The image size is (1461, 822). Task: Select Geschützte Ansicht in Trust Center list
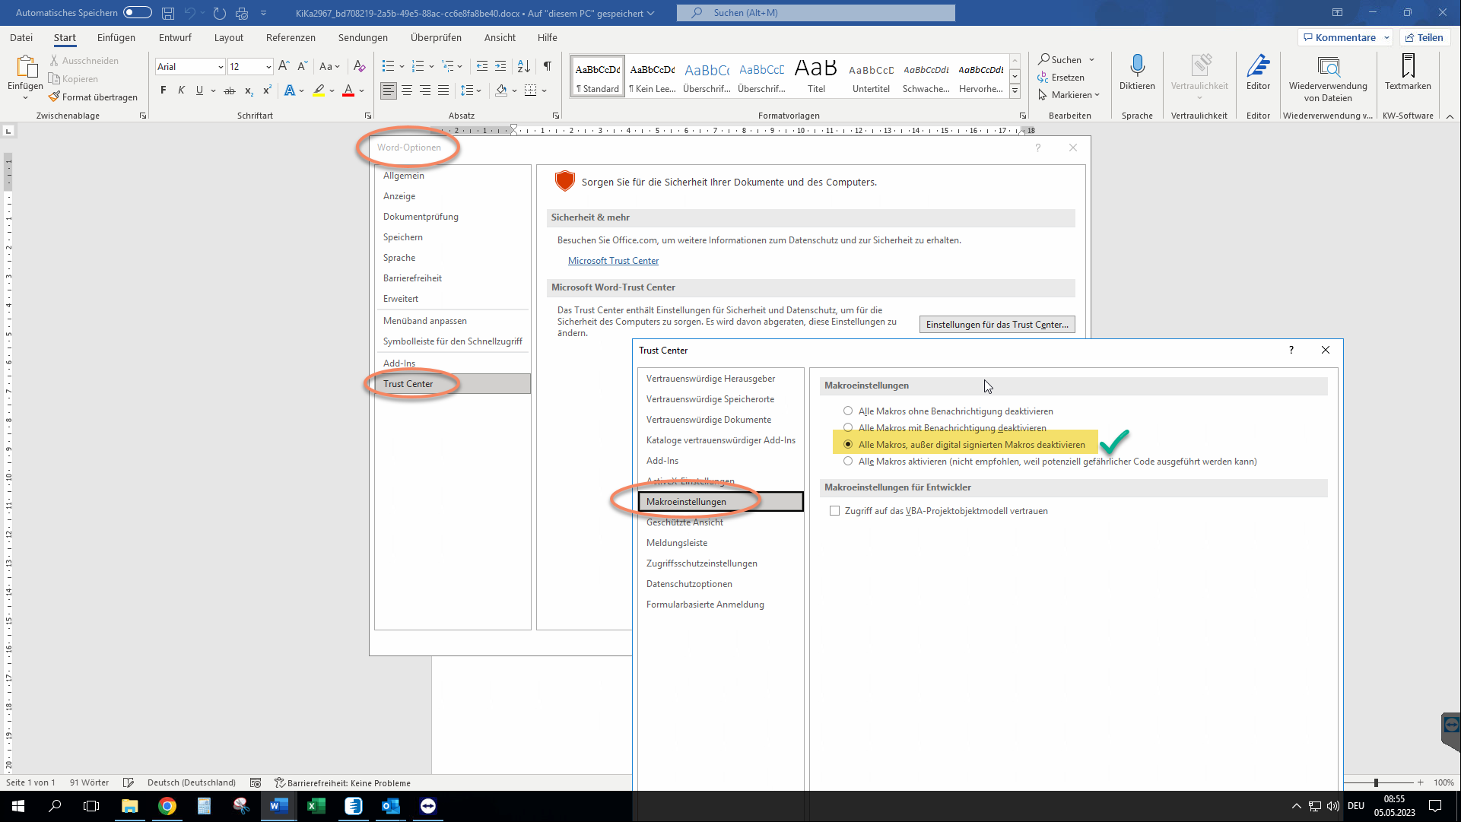684,522
